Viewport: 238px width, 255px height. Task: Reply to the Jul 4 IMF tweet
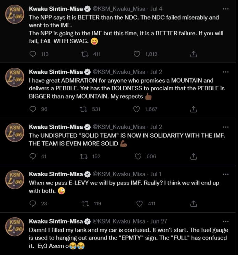(33, 54)
